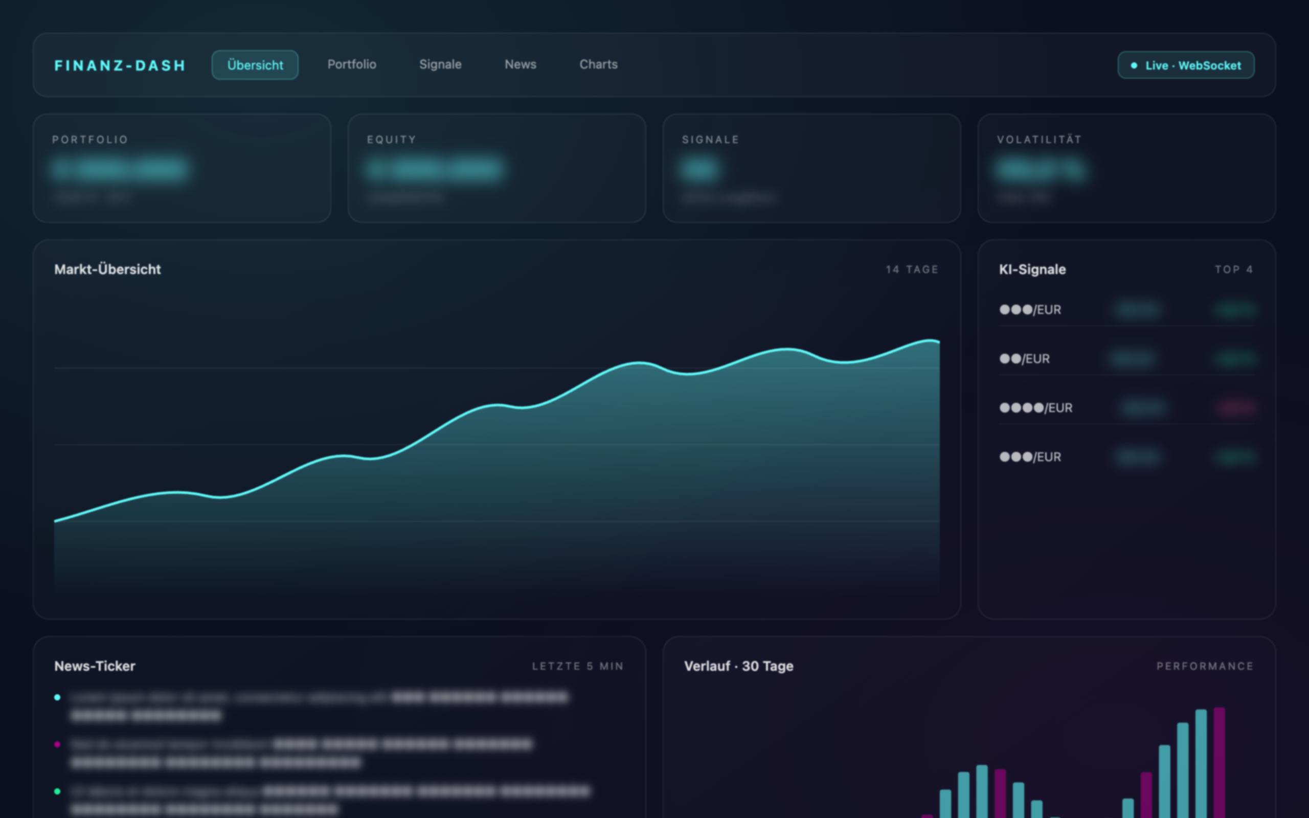Click the FINANZ-DASH logo
This screenshot has width=1309, height=818.
pos(120,65)
